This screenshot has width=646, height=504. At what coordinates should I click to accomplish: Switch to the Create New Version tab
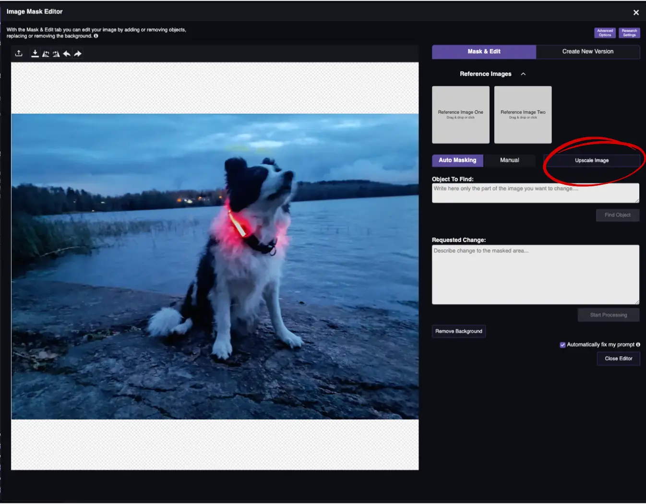(588, 51)
